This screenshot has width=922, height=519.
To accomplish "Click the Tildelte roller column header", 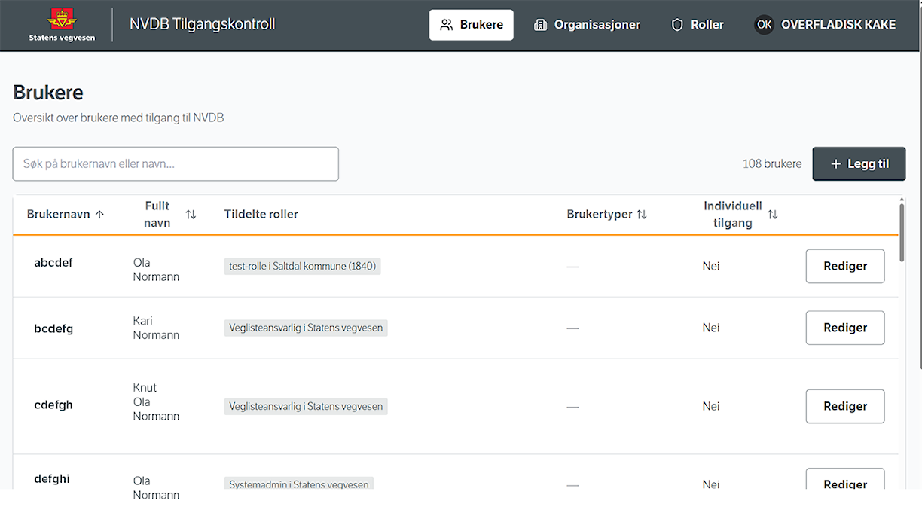I will coord(261,215).
